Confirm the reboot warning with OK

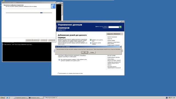[84, 52]
